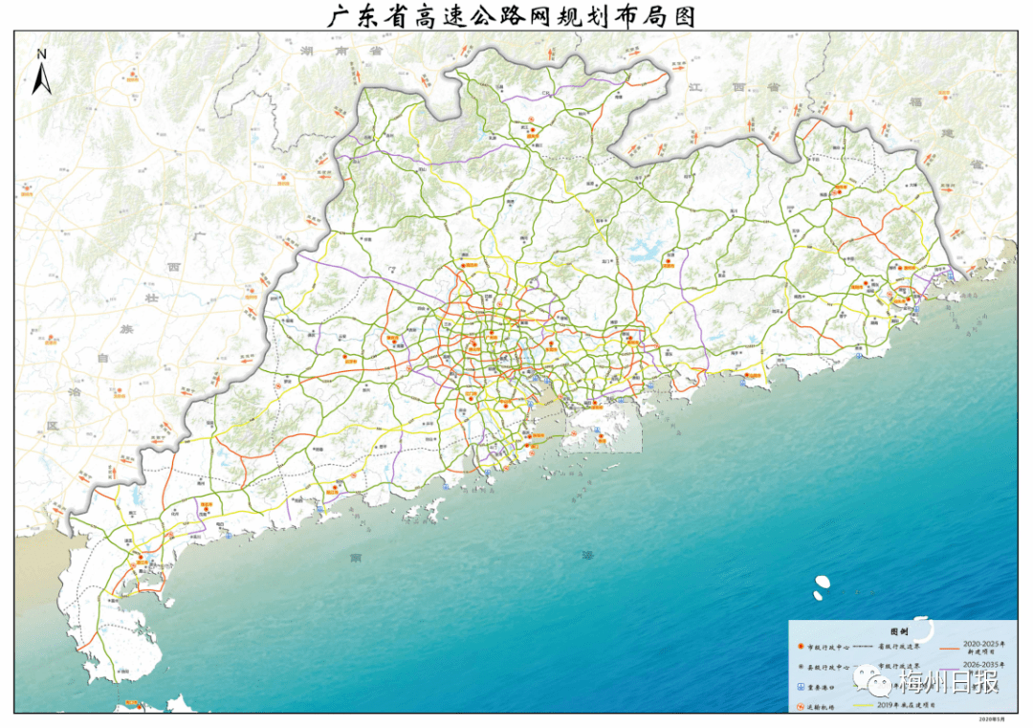Expand the 省级行政边界 boundary legend item
Viewport: 1033px width, 728px height.
coord(897,647)
